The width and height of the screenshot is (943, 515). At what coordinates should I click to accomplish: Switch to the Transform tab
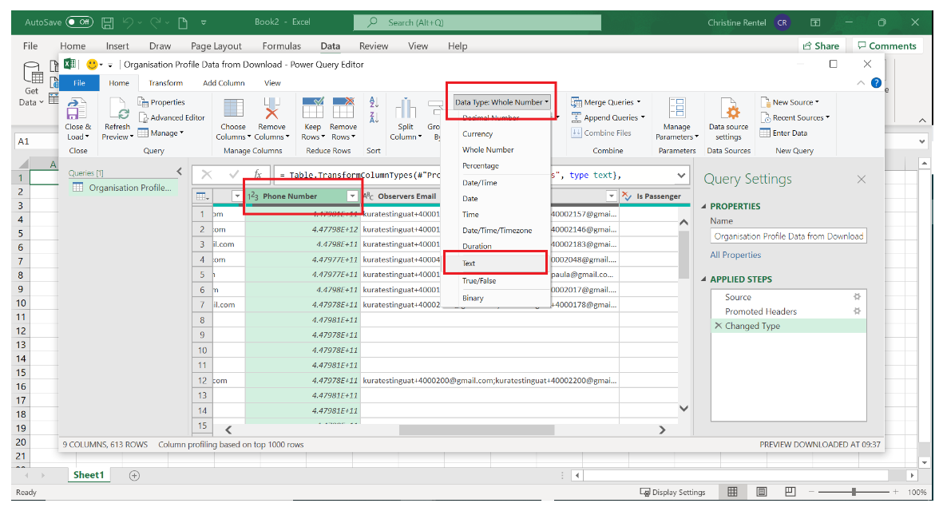click(x=165, y=83)
